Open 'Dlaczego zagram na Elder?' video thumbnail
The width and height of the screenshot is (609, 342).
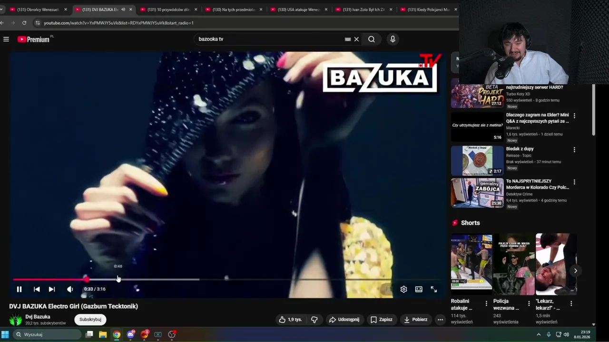coord(477,127)
